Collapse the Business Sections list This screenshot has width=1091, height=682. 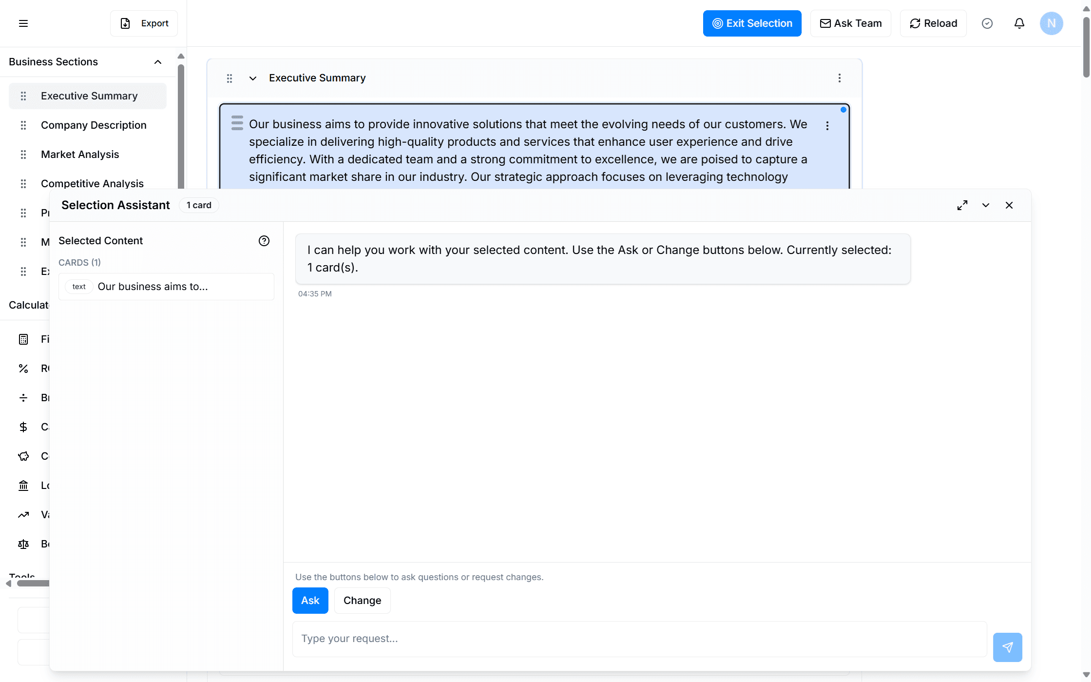coord(157,62)
